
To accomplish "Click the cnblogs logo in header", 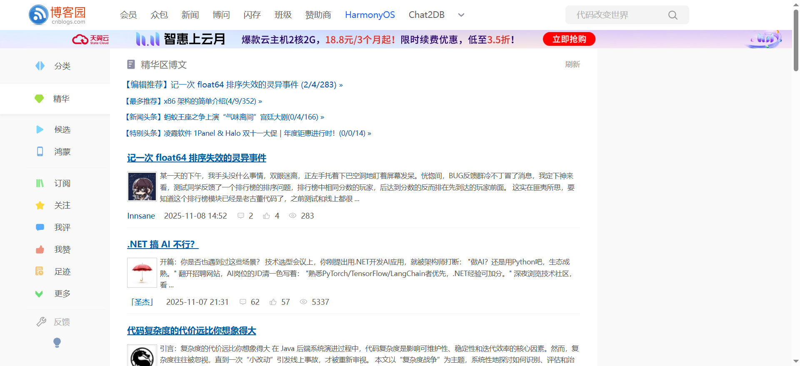I will pyautogui.click(x=57, y=15).
